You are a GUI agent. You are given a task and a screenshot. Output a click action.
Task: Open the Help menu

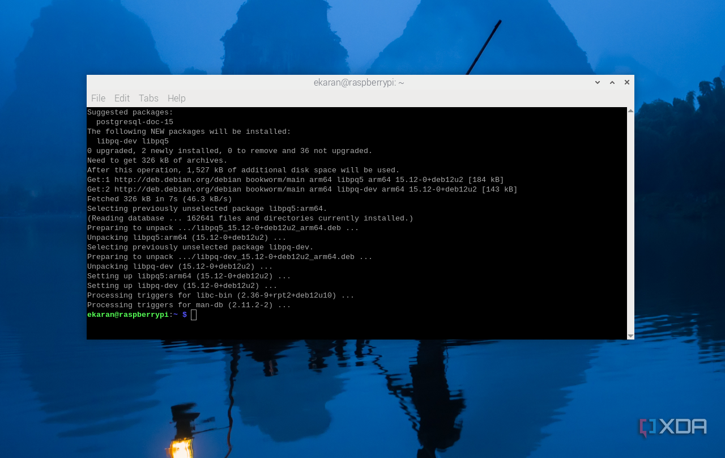point(176,98)
